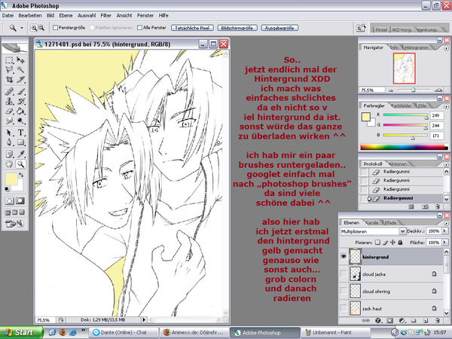
Task: Select the Crop tool
Action: click(9, 79)
